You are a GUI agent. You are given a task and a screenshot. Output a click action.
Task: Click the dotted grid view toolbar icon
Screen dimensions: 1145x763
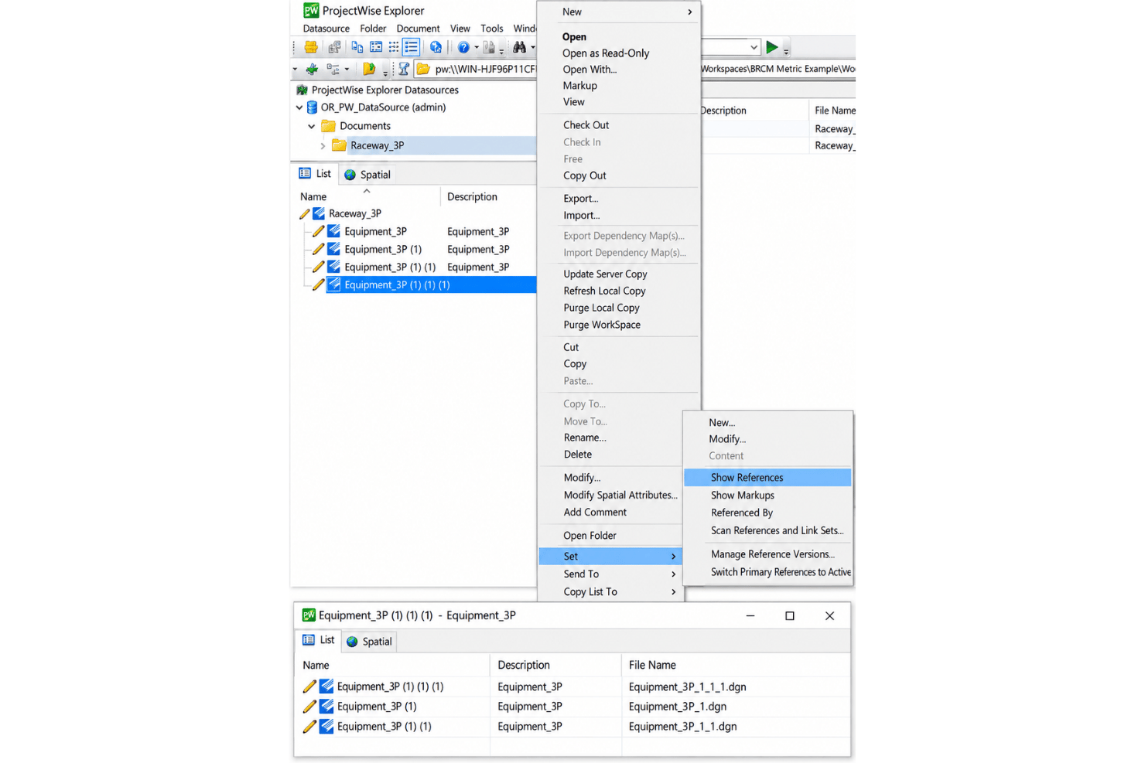[x=394, y=47]
